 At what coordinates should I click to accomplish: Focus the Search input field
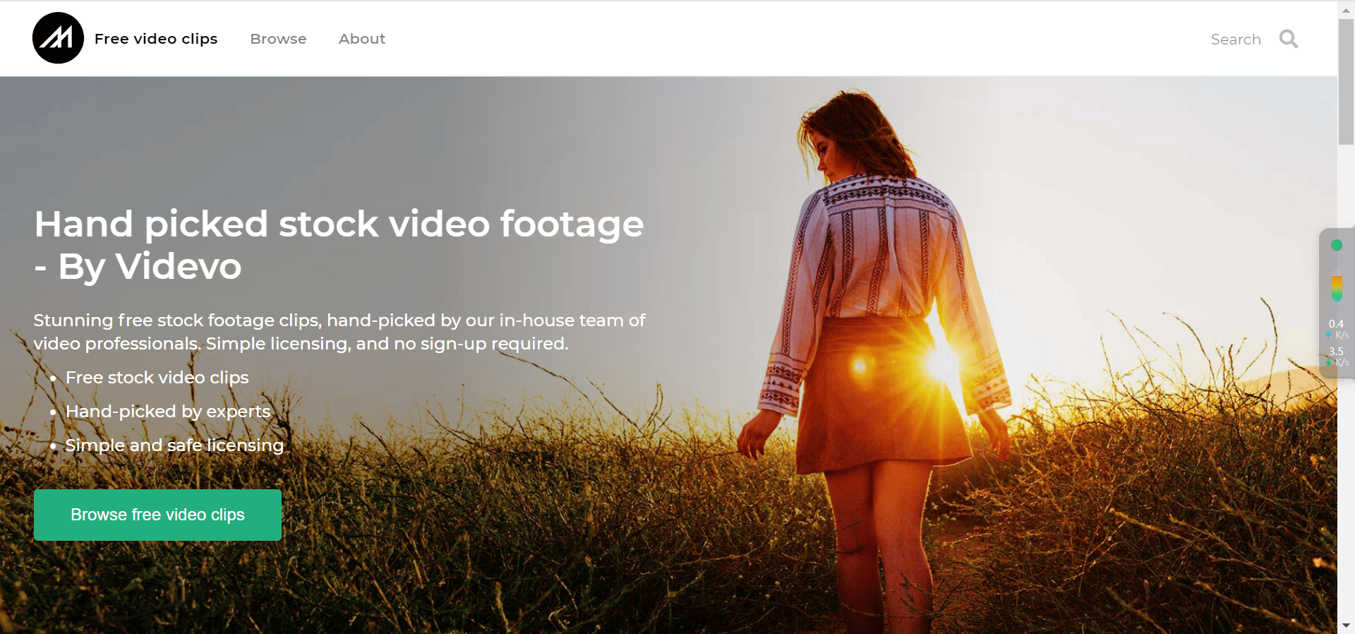[x=1235, y=40]
